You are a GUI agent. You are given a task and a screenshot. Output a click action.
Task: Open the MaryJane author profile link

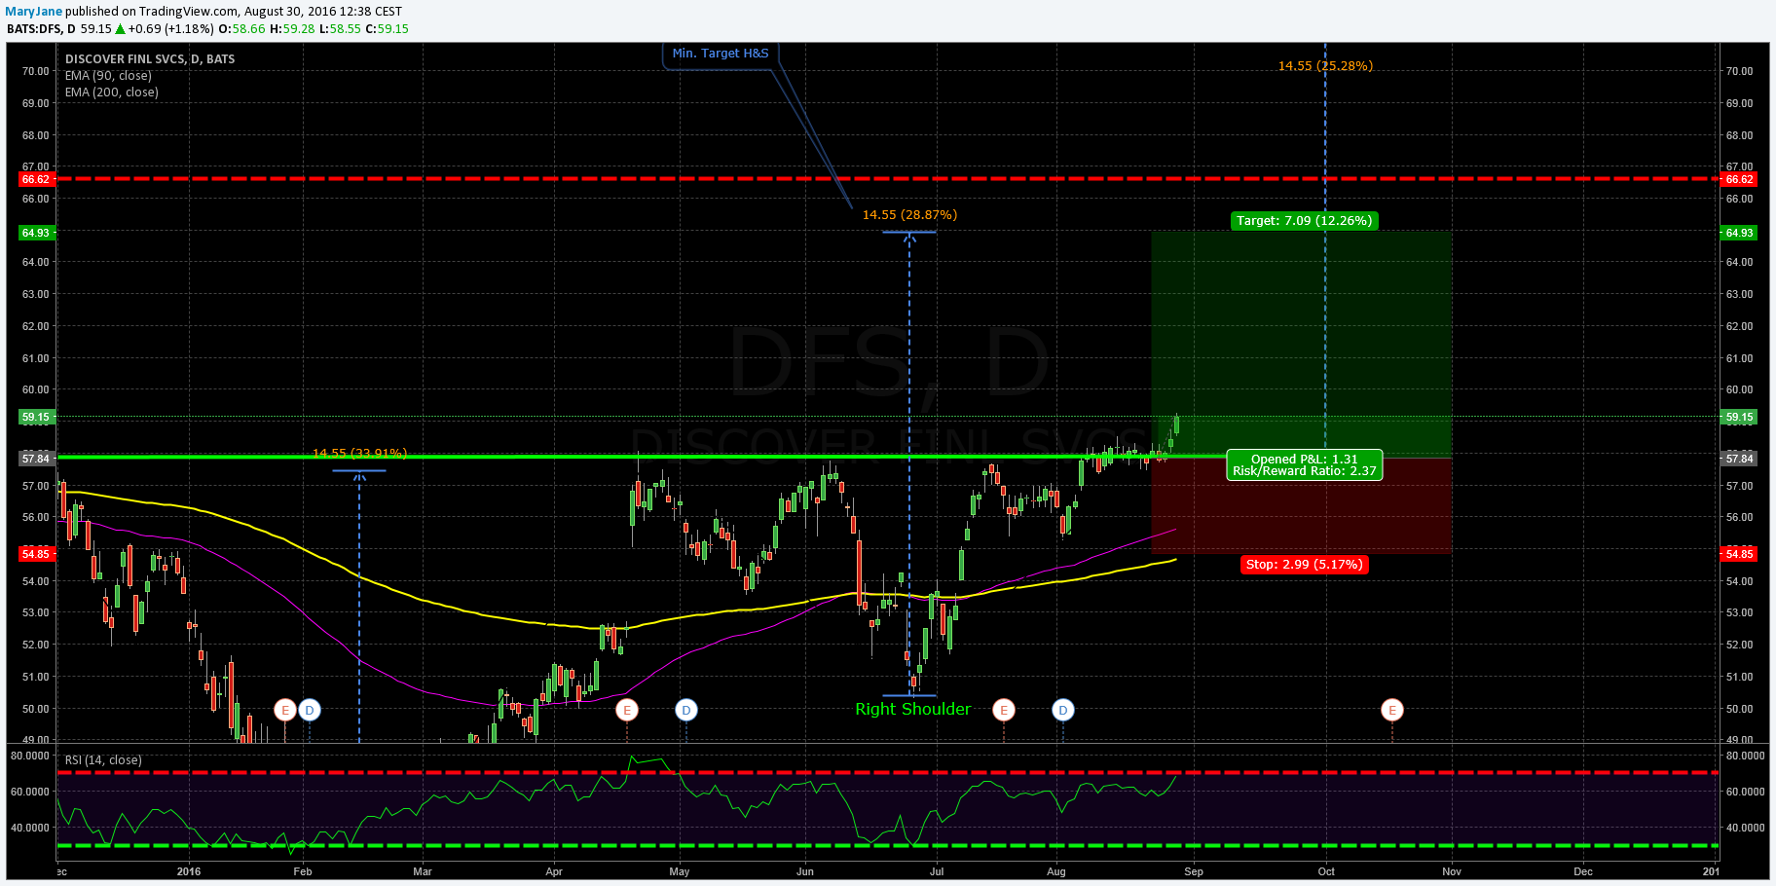[x=35, y=12]
